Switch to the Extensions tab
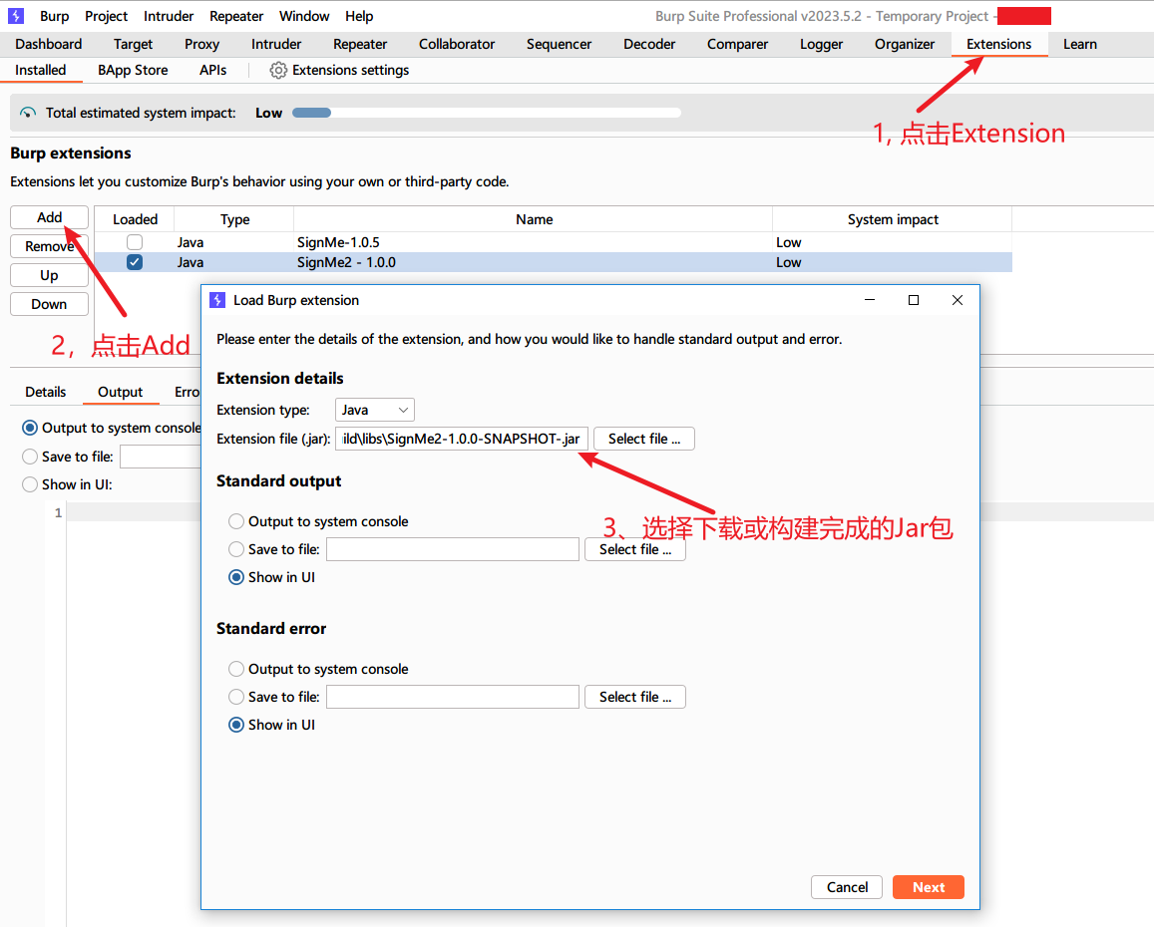Image resolution: width=1154 pixels, height=927 pixels. [x=998, y=44]
